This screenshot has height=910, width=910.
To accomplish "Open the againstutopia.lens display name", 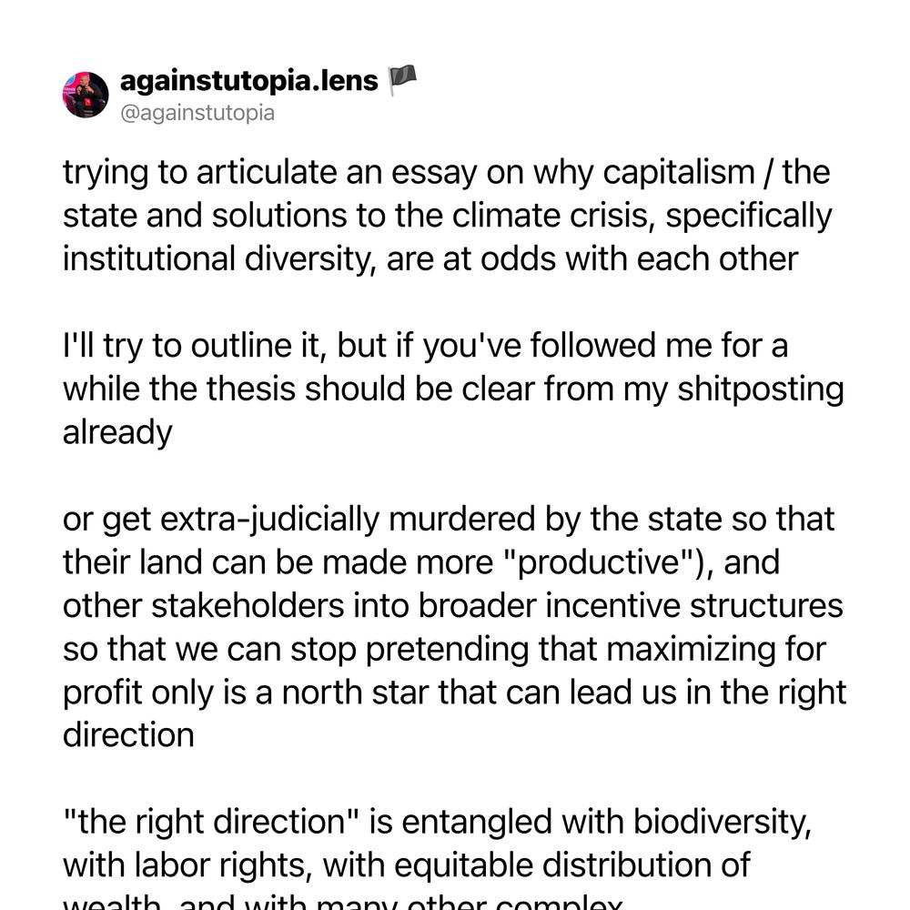I will [249, 80].
